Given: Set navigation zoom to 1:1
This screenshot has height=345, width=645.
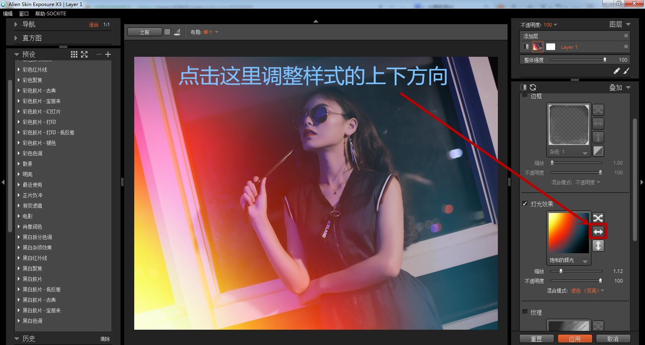Looking at the screenshot, I should (106, 25).
